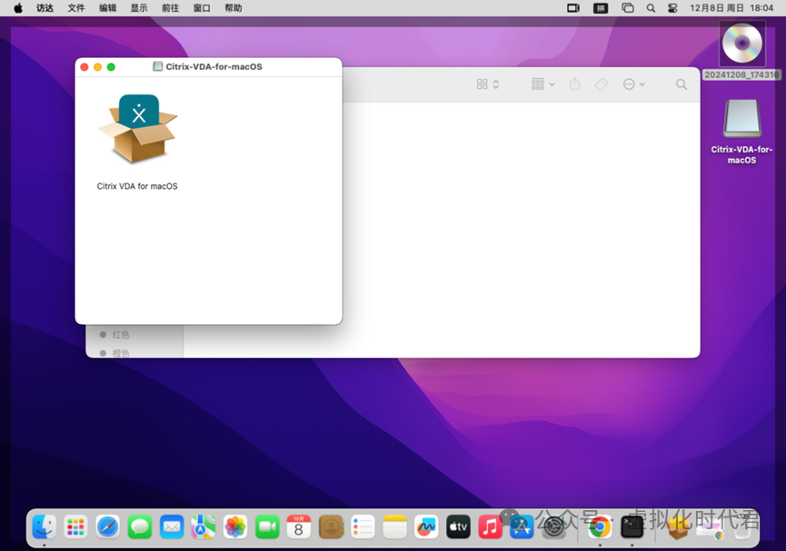Viewport: 786px width, 551px height.
Task: Switch the 拼 input method in the menu bar
Action: [601, 8]
